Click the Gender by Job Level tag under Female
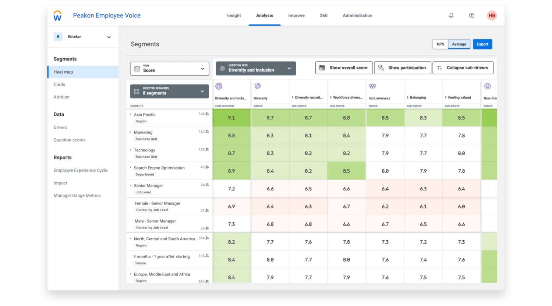Screen dimensions: 552x306 click(152, 210)
